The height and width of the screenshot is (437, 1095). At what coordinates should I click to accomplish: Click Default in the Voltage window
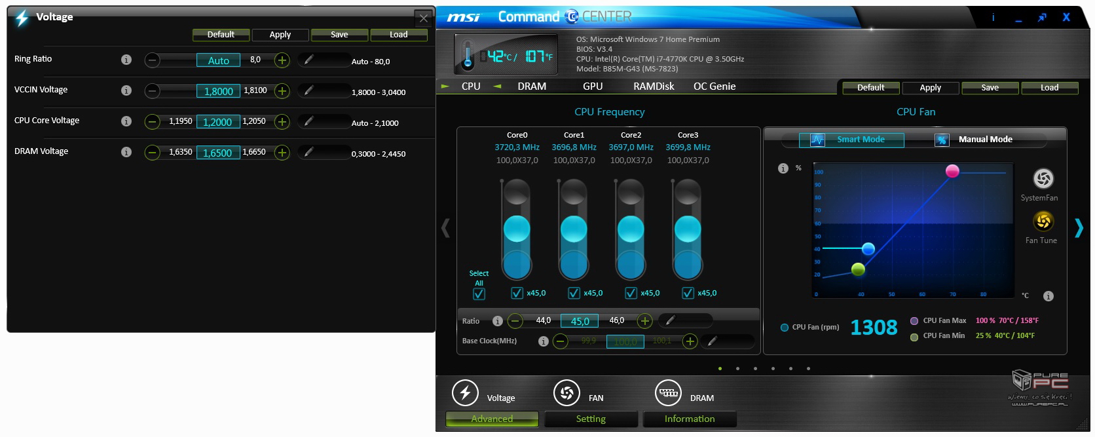point(221,35)
